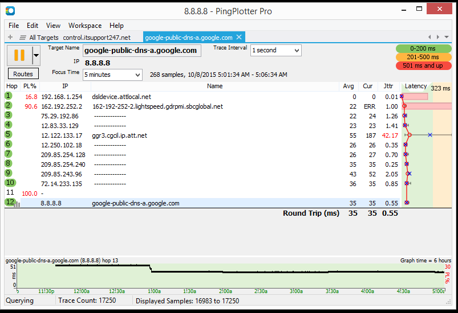Click the red 501 ms and up swatch
This screenshot has height=313, width=458.
(423, 65)
